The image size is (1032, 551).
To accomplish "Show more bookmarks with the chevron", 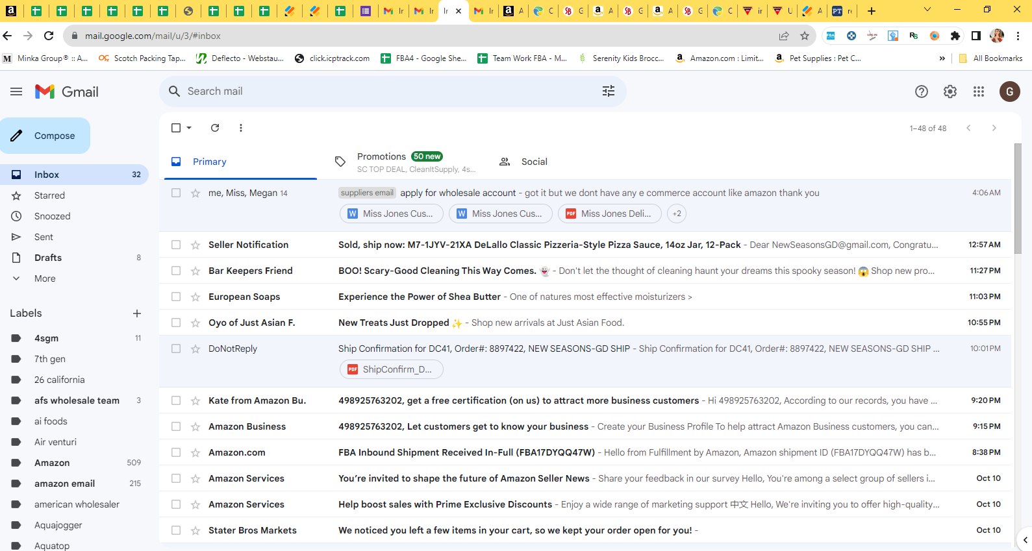I will point(942,58).
